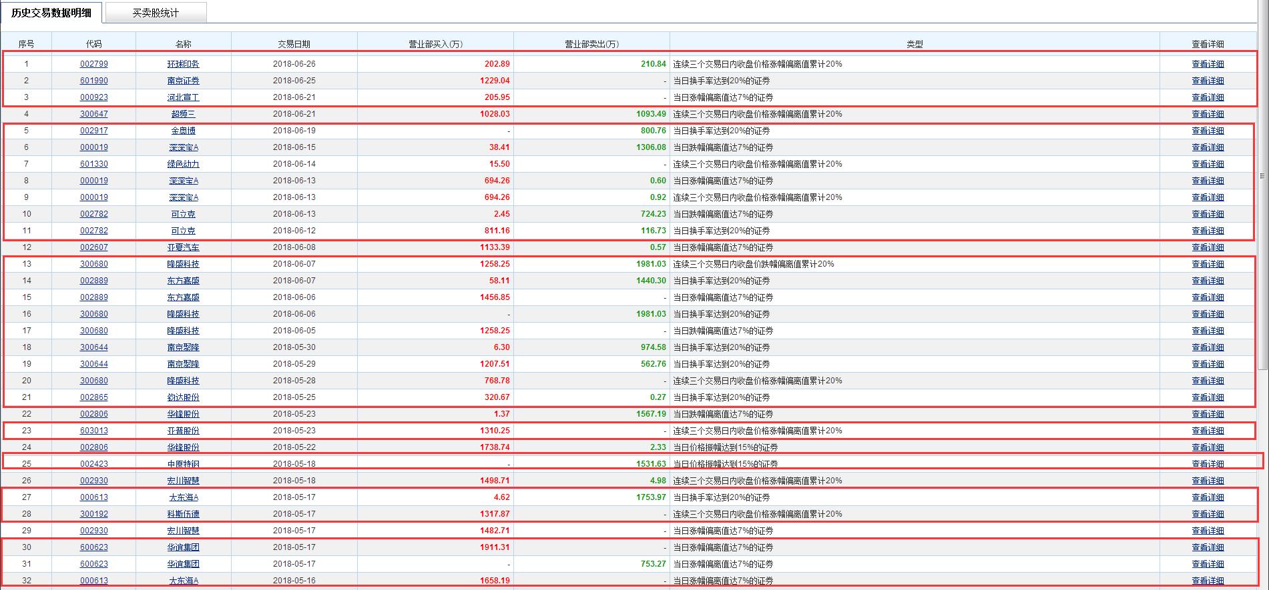Open 查看详细 for row 28 code 300192
The width and height of the screenshot is (1269, 590).
coord(1208,514)
